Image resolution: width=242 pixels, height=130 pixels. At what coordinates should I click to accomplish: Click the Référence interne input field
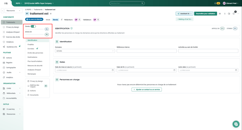point(147,51)
